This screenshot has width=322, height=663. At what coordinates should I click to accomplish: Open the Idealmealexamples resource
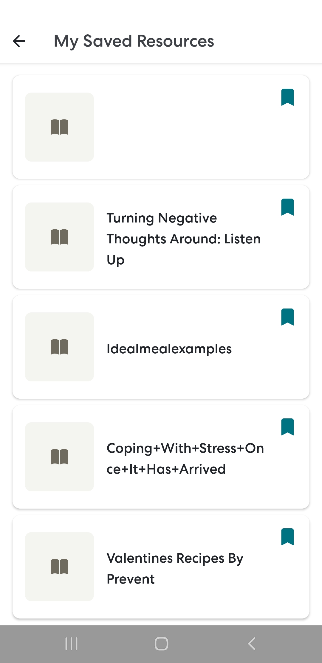pyautogui.click(x=169, y=349)
